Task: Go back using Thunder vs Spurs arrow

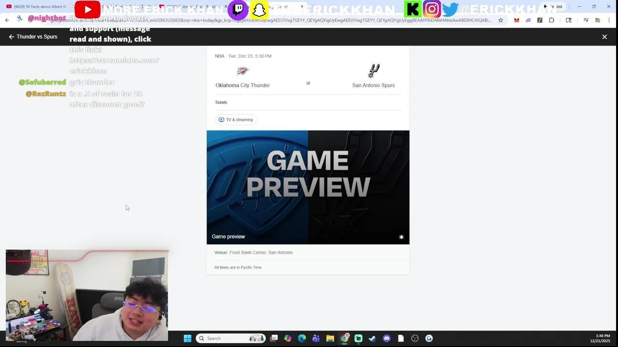Action: tap(12, 37)
